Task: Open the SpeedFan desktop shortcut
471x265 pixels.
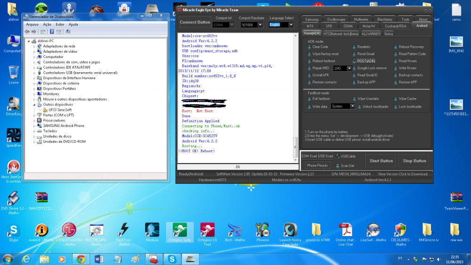Action: pyautogui.click(x=14, y=138)
